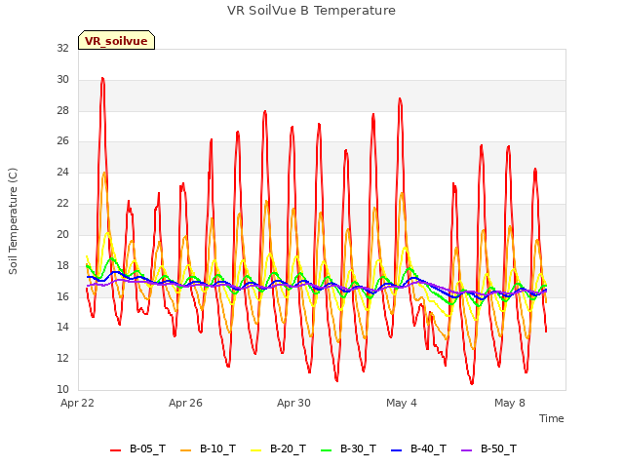
Task: Click the 22 y-axis tick label
Action: [62, 204]
